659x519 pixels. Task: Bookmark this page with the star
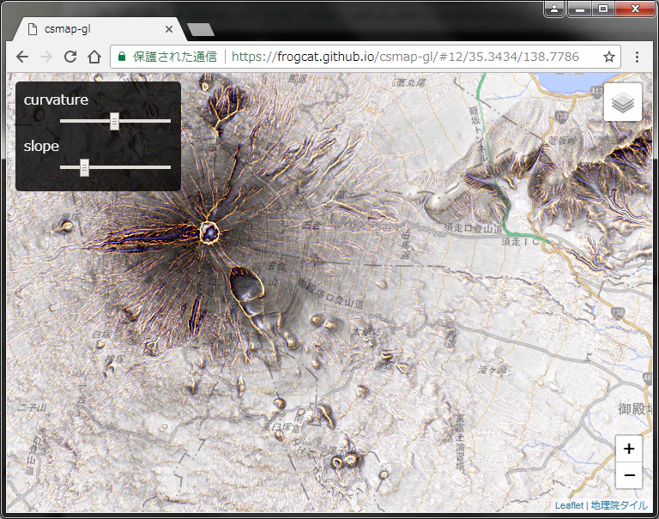pos(609,57)
